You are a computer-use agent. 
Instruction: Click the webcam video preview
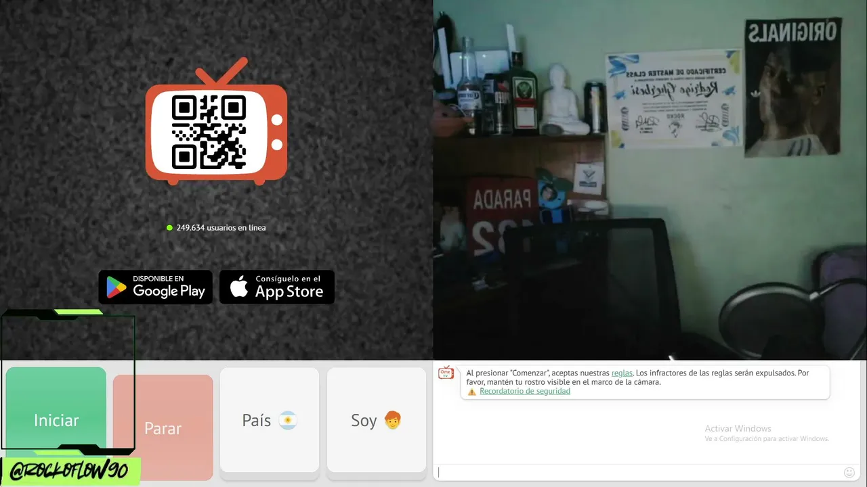tap(650, 180)
